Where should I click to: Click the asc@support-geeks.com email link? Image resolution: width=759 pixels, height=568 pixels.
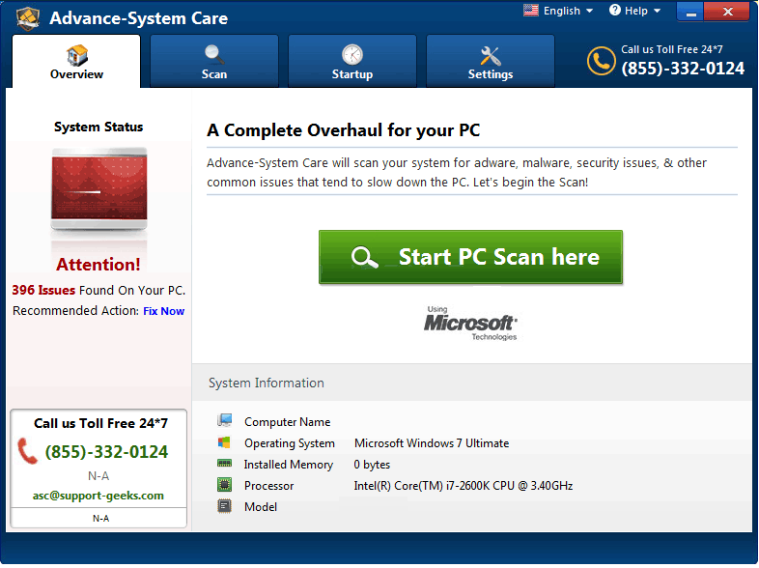click(x=98, y=496)
